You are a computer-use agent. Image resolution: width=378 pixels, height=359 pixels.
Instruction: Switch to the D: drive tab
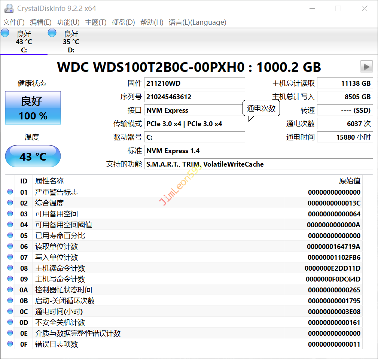(71, 42)
